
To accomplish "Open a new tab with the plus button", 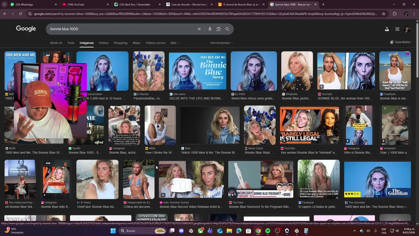I will click(x=323, y=5).
